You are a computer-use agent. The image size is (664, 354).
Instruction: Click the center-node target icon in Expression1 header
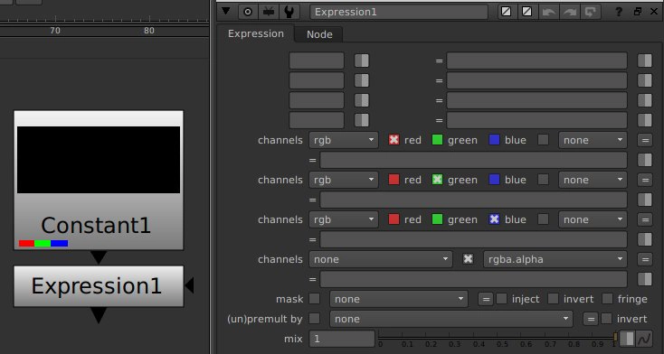coord(248,12)
